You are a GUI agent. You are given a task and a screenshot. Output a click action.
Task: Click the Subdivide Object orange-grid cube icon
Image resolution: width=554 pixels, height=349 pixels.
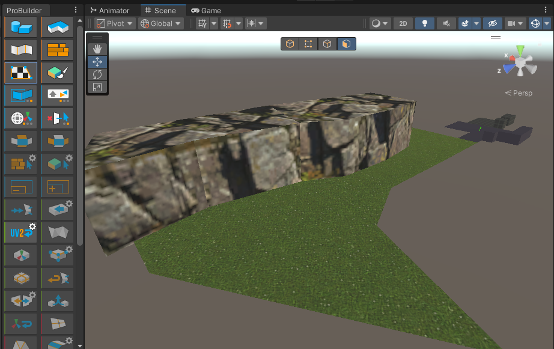point(21,278)
